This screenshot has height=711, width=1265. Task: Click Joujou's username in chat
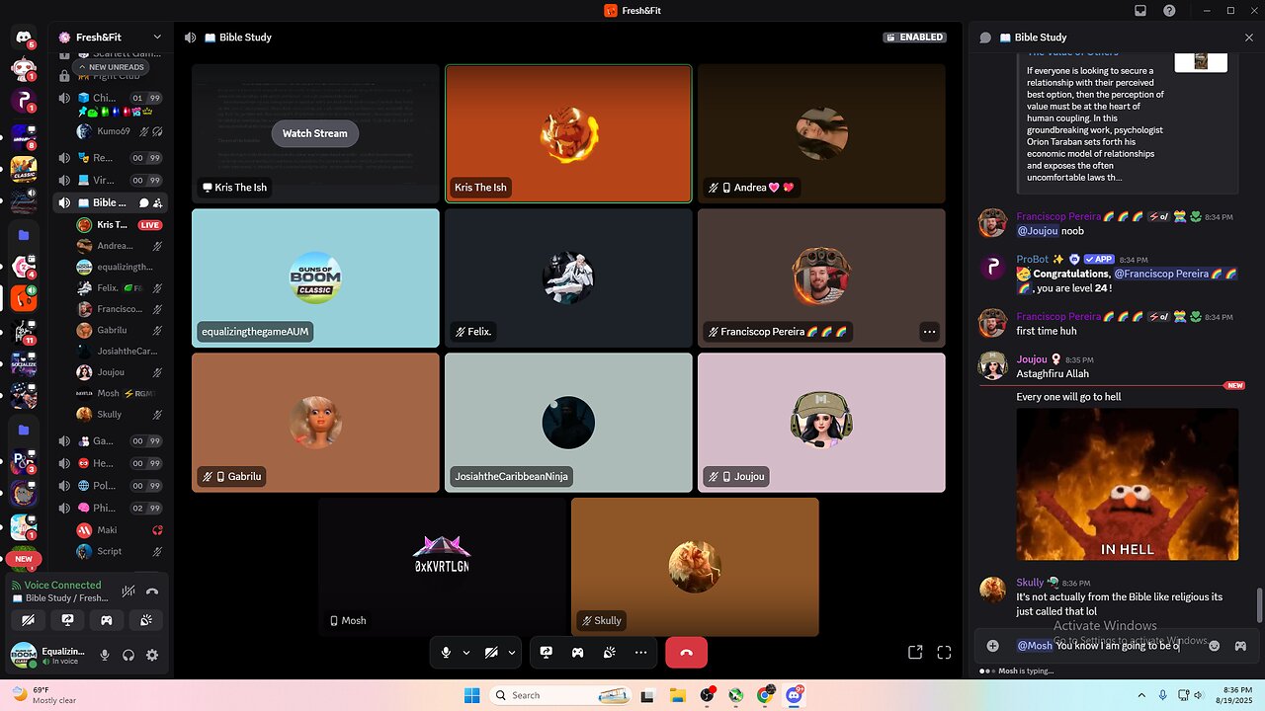point(1032,359)
